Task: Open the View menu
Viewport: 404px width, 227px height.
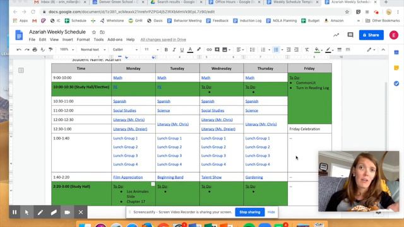Action: coord(54,40)
